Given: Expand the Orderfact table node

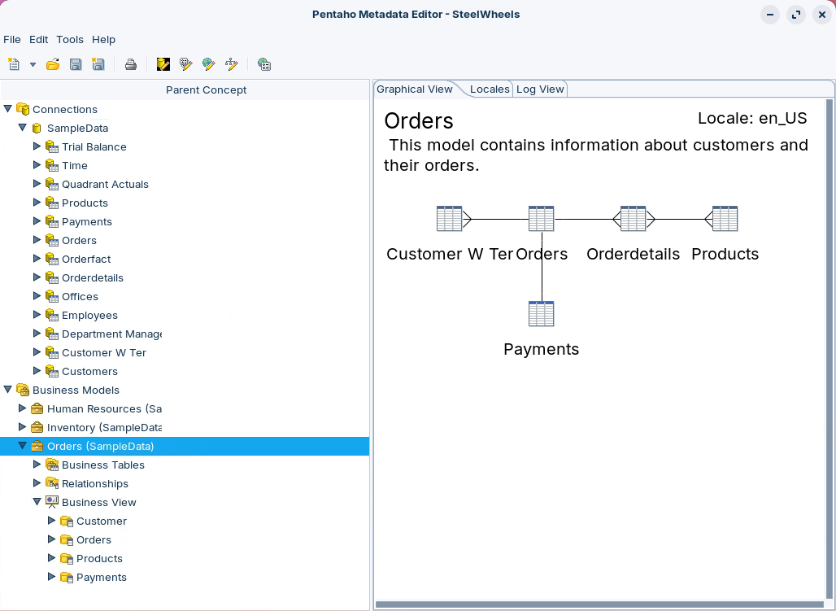Looking at the screenshot, I should (37, 258).
